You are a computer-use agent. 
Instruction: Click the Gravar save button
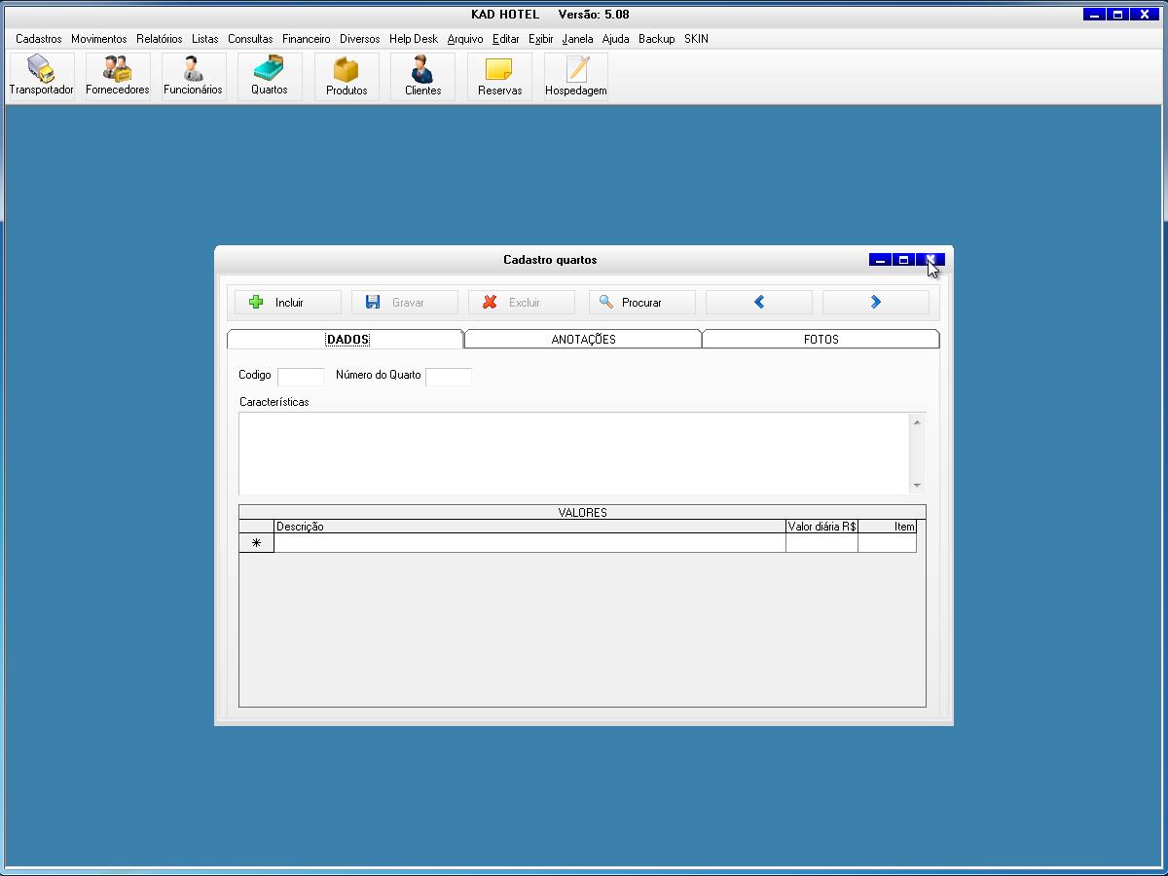click(x=405, y=303)
